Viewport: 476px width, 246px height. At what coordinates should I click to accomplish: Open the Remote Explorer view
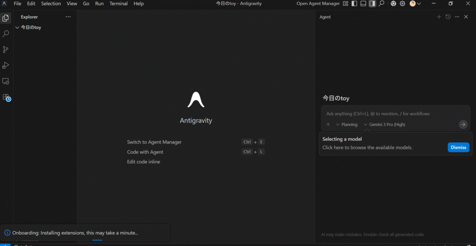6,81
